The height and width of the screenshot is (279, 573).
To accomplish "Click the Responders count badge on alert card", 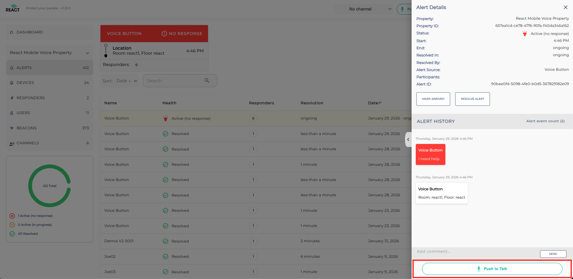I will point(137,65).
